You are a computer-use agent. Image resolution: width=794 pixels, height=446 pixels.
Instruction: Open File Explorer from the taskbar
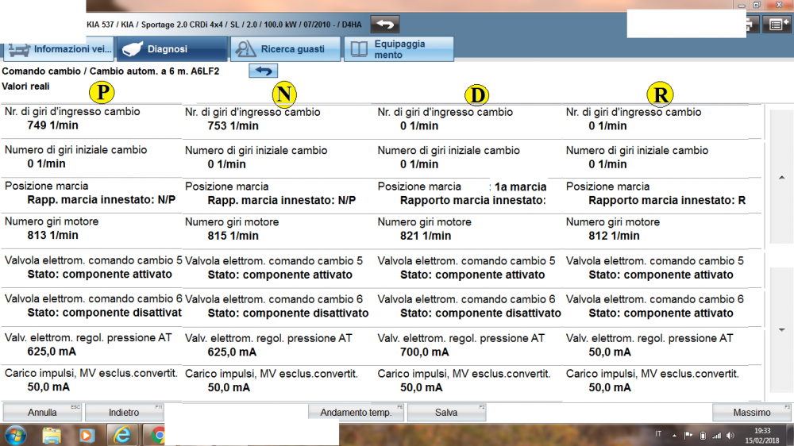[52, 436]
